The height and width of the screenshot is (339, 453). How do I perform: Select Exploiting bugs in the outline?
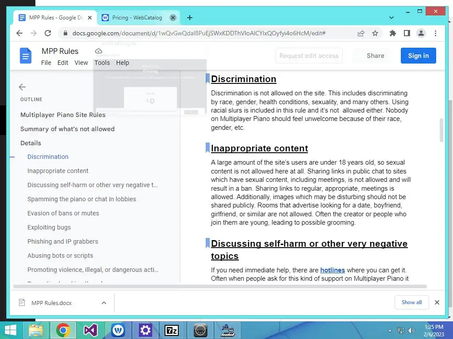pyautogui.click(x=49, y=227)
